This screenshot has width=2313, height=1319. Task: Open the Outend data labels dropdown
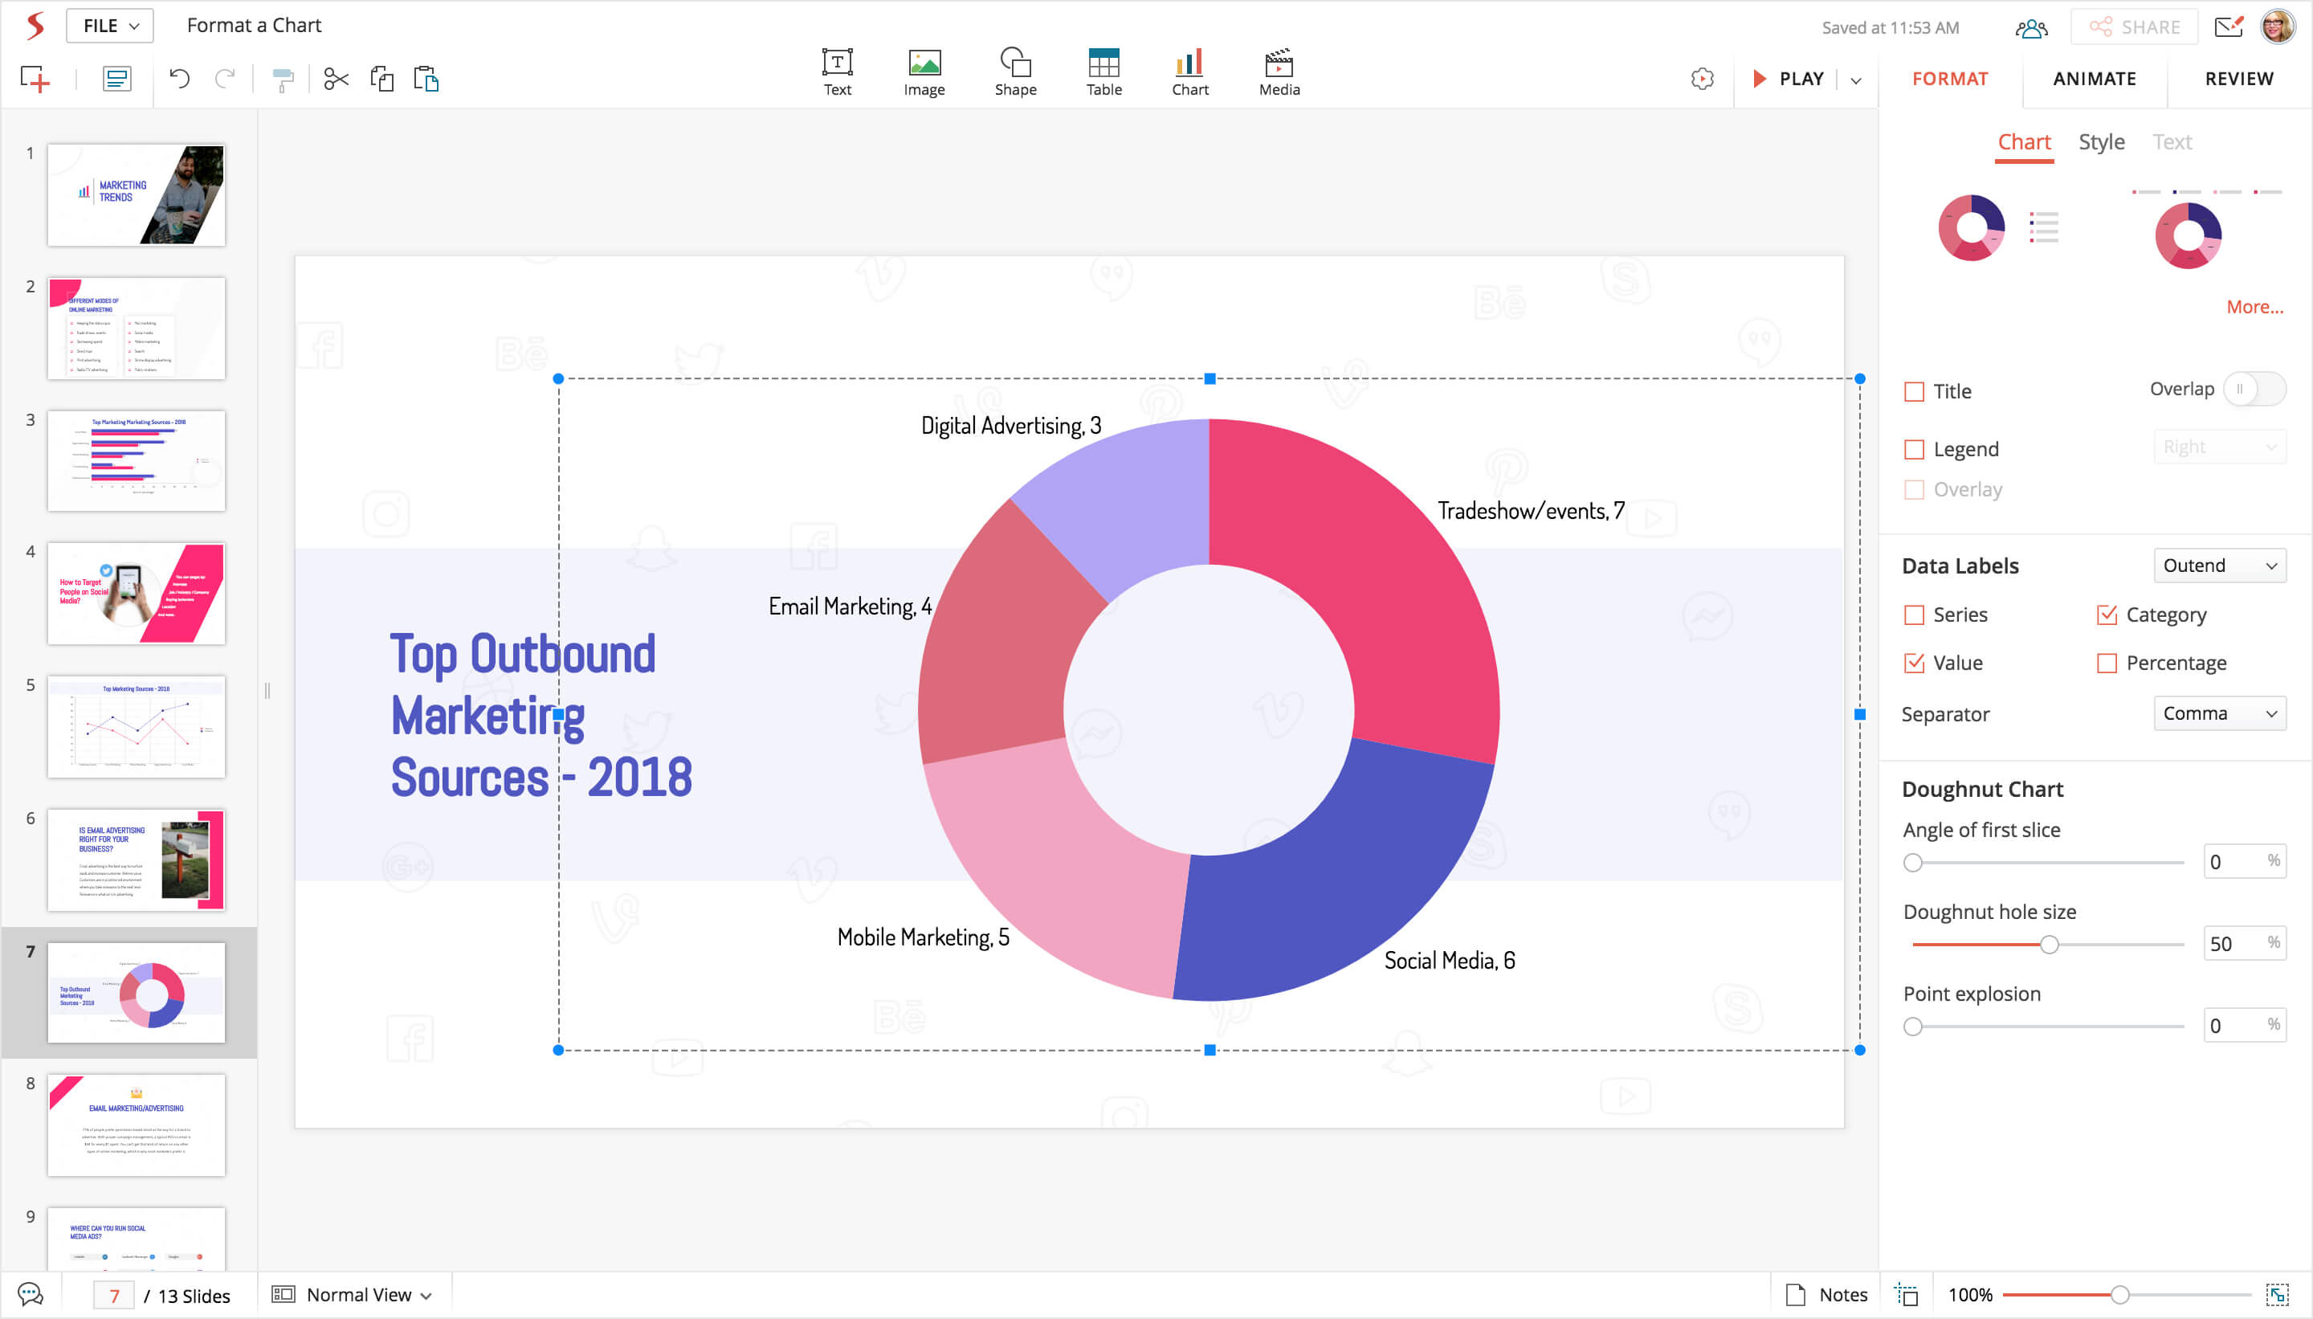(2219, 566)
